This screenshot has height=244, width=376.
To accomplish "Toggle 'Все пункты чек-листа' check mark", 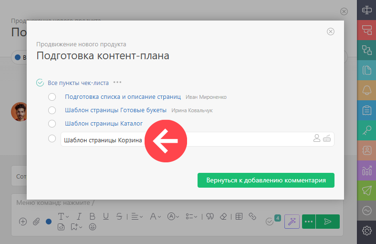I will coord(40,83).
